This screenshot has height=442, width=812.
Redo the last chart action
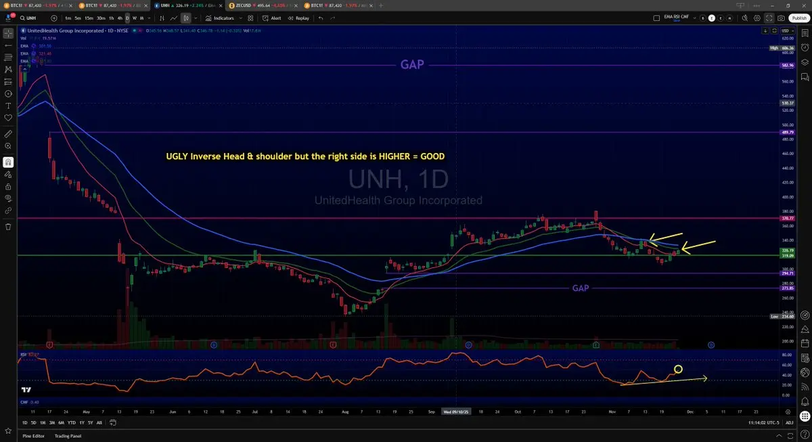(332, 18)
